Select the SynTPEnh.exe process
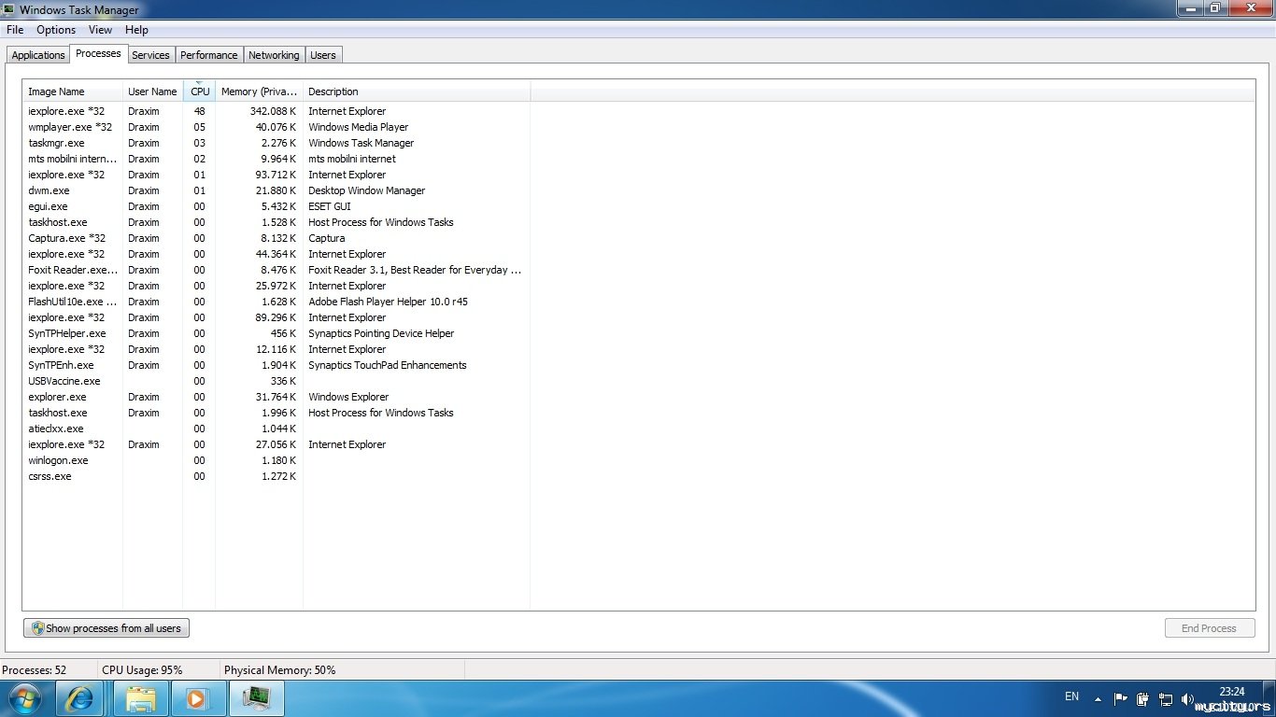 tap(276, 365)
